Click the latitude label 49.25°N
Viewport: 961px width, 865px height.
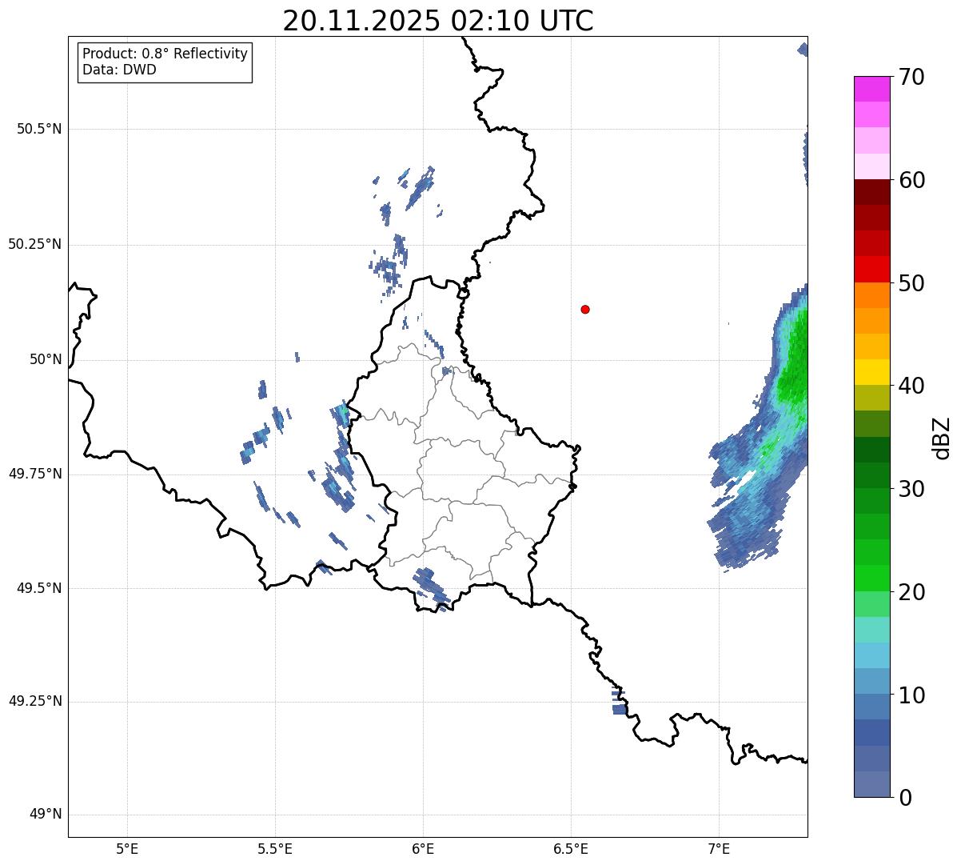coord(35,702)
